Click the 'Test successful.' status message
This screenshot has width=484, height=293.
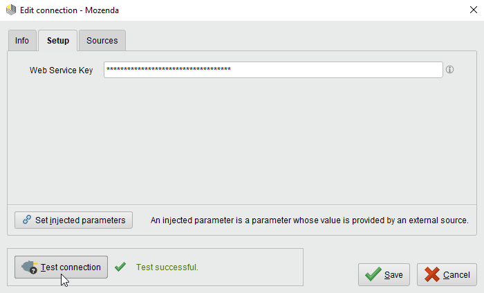(x=167, y=267)
